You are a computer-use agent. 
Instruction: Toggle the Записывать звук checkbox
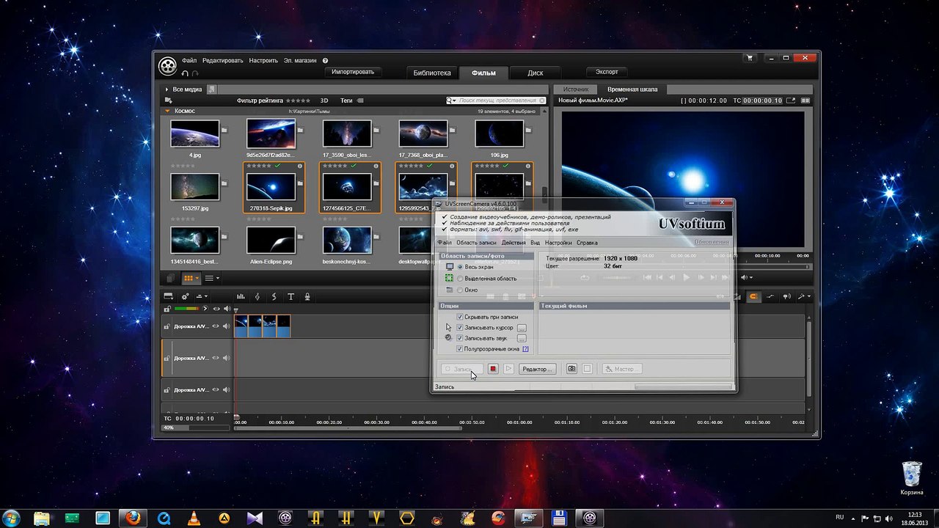[x=460, y=338]
